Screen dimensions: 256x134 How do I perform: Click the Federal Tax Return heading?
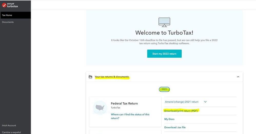[124, 103]
